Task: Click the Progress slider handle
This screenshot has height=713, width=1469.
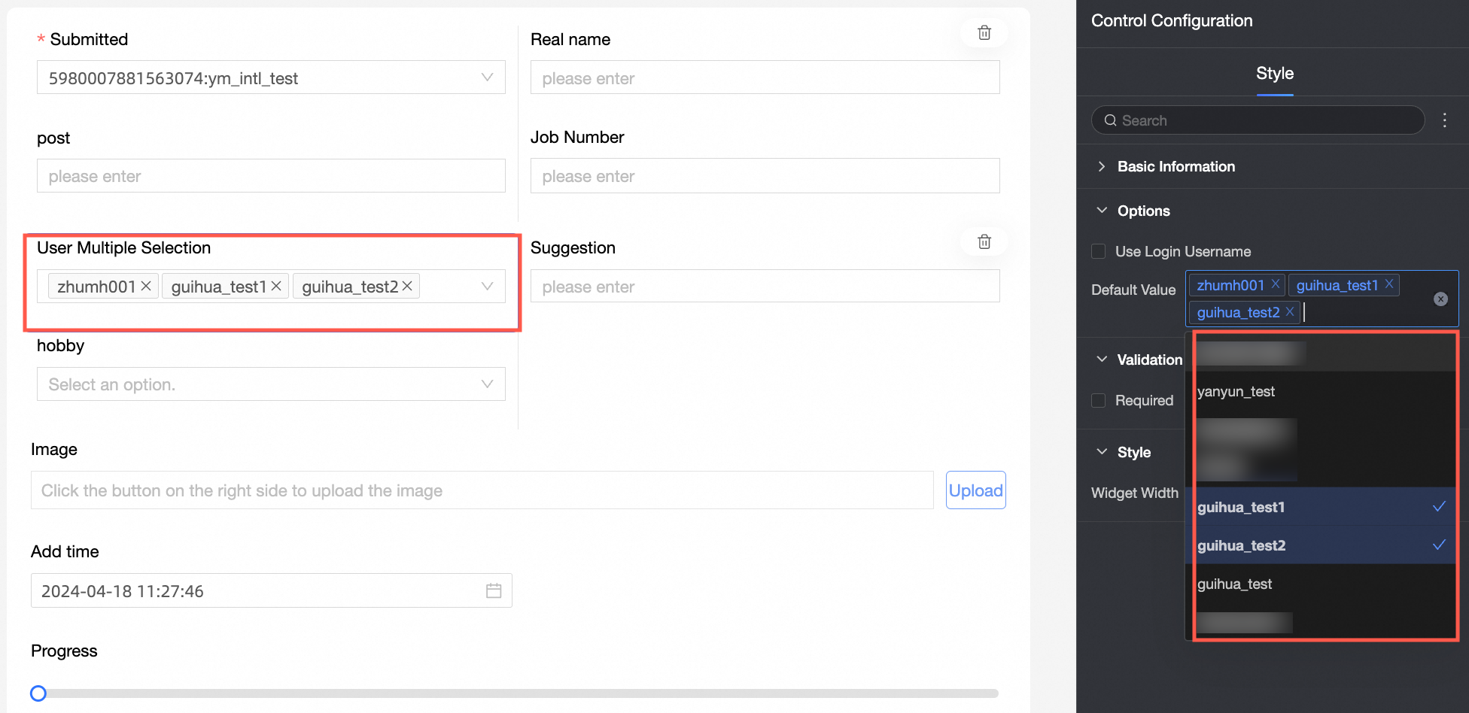Action: tap(38, 693)
